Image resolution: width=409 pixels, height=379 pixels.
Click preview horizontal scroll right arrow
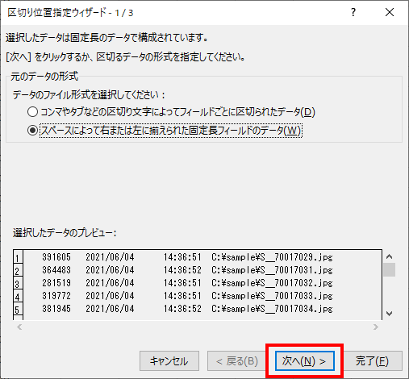(376, 327)
